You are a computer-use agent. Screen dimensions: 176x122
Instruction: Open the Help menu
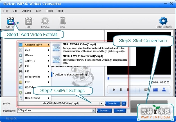[61, 11]
